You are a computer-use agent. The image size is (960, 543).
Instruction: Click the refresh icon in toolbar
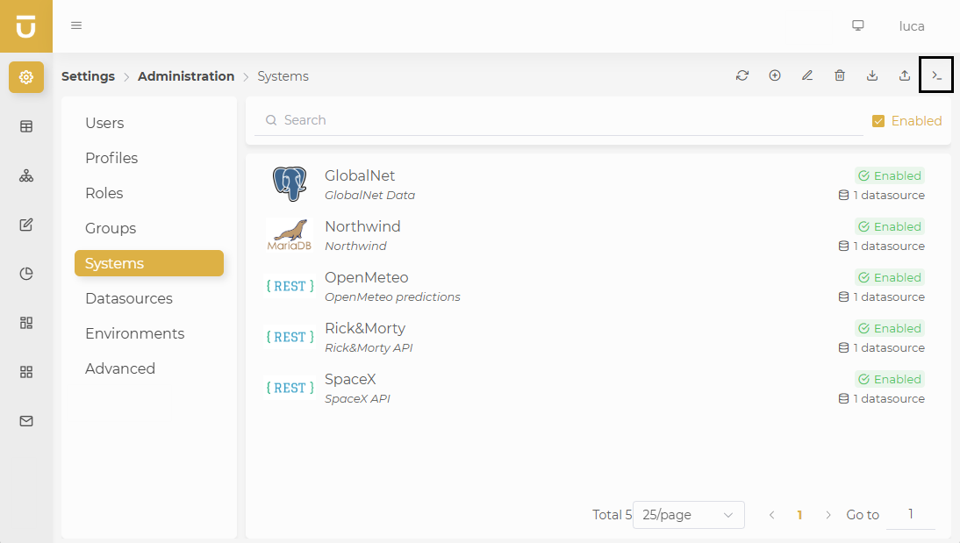click(x=742, y=76)
